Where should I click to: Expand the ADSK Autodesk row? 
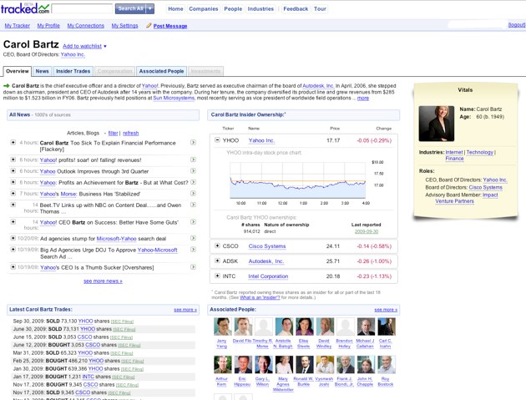[217, 261]
